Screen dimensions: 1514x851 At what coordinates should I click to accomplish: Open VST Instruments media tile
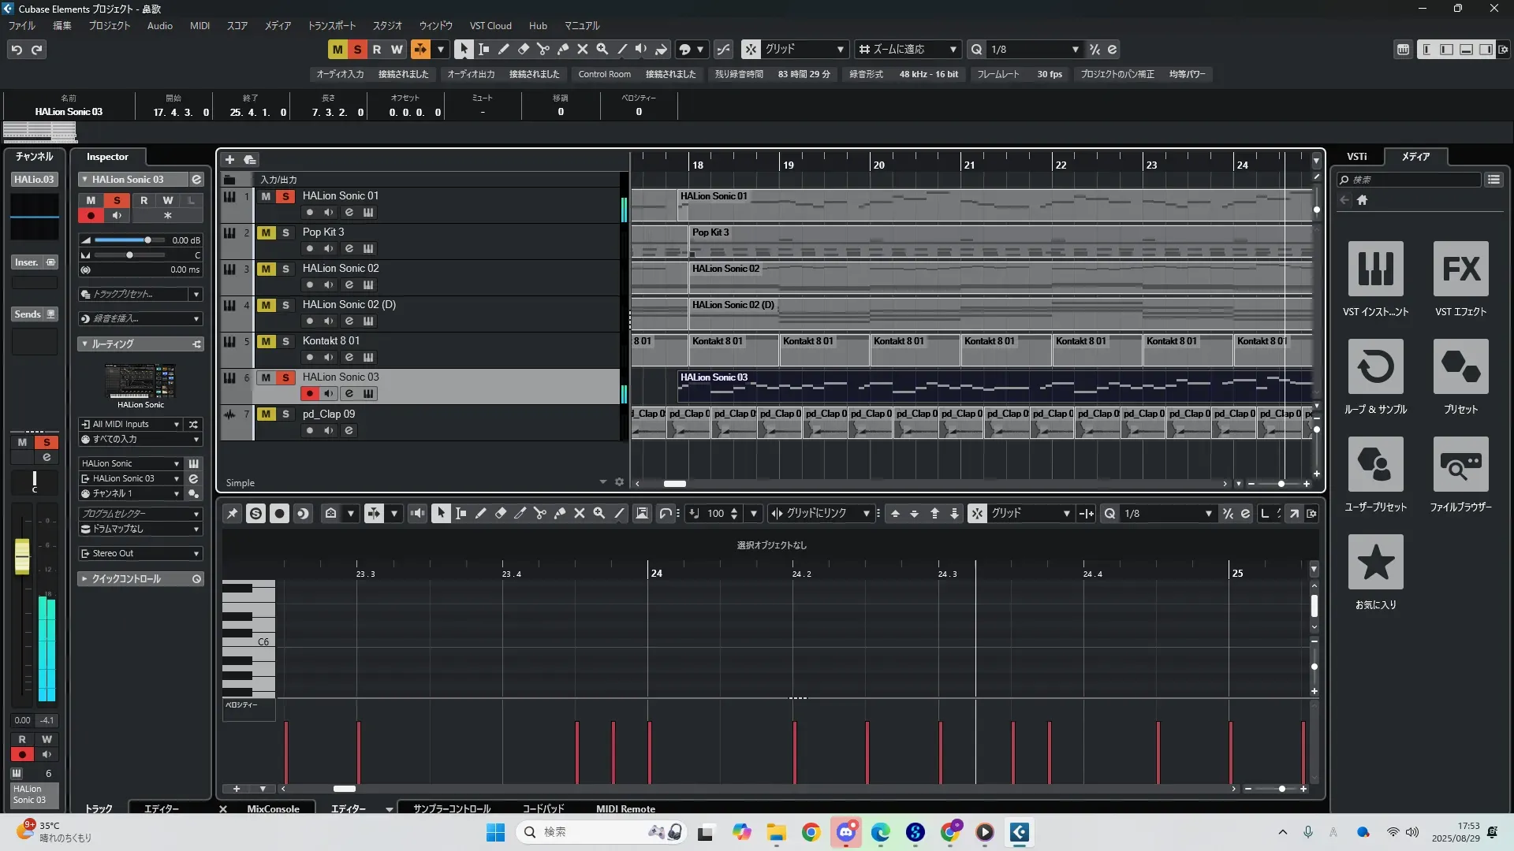pyautogui.click(x=1375, y=269)
